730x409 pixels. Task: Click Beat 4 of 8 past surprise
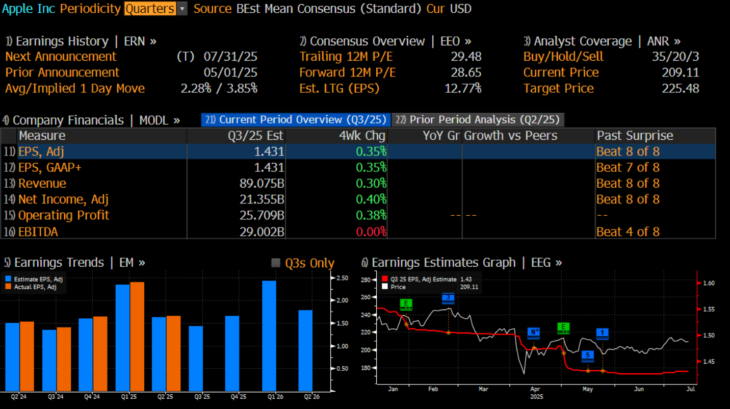click(x=628, y=232)
